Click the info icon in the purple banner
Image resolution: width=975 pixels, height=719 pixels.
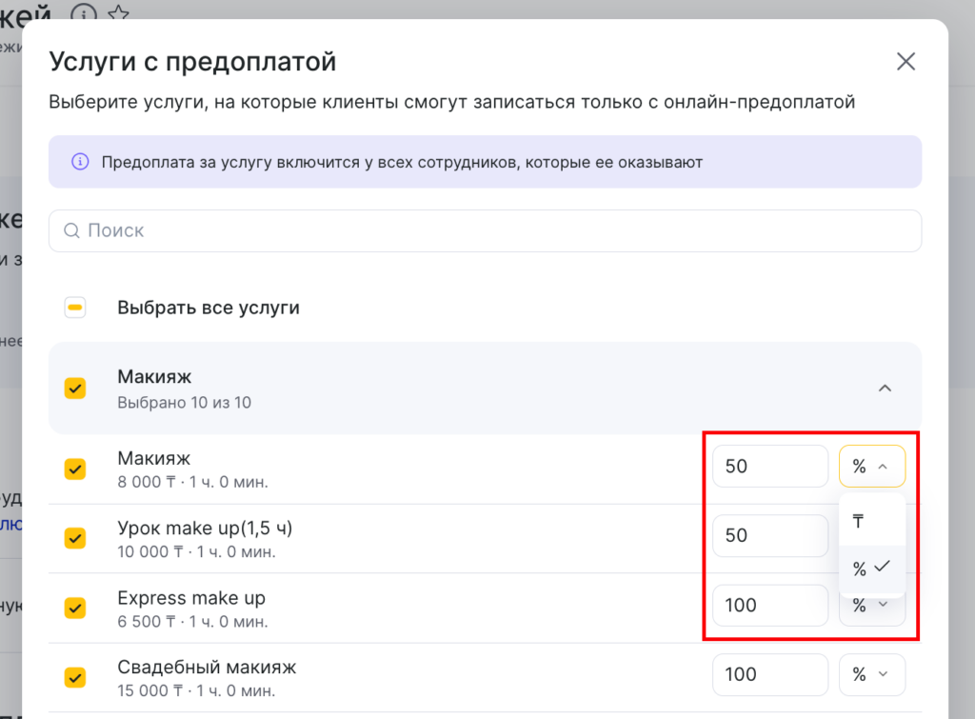click(81, 162)
